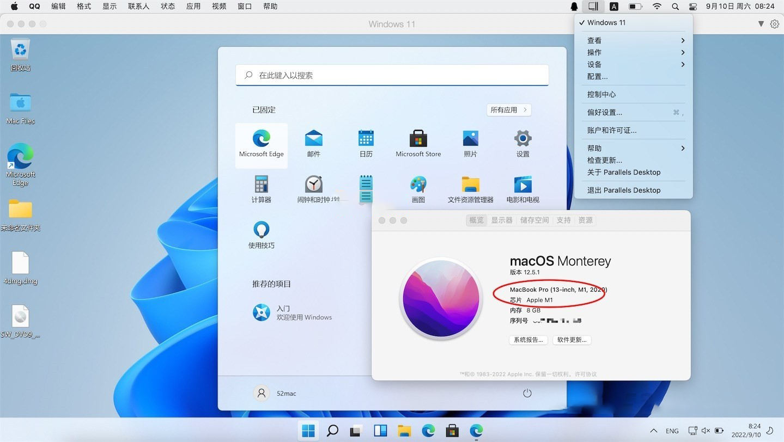Open 所有应用 to show all apps
Image resolution: width=784 pixels, height=442 pixels.
coord(507,109)
